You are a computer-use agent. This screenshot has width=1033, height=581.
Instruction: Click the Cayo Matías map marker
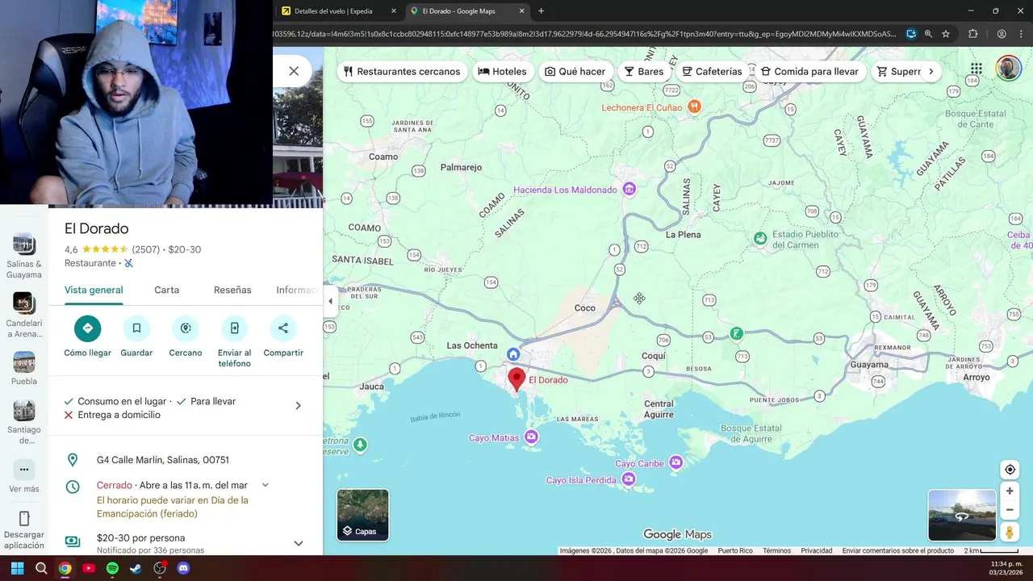pyautogui.click(x=531, y=437)
